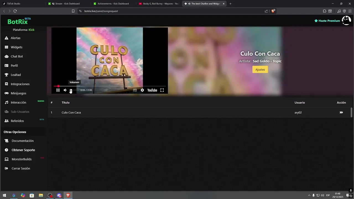Mute the video with the speaker icon
Screen dimensions: 354x199
coord(65,90)
